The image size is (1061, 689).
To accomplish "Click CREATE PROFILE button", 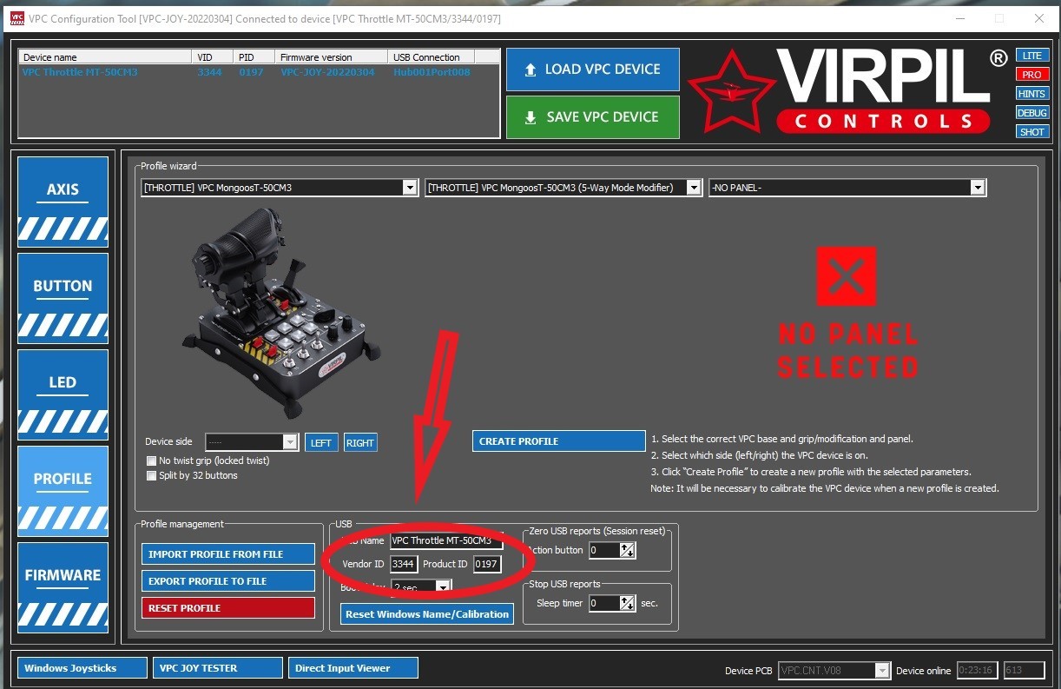I will (559, 441).
